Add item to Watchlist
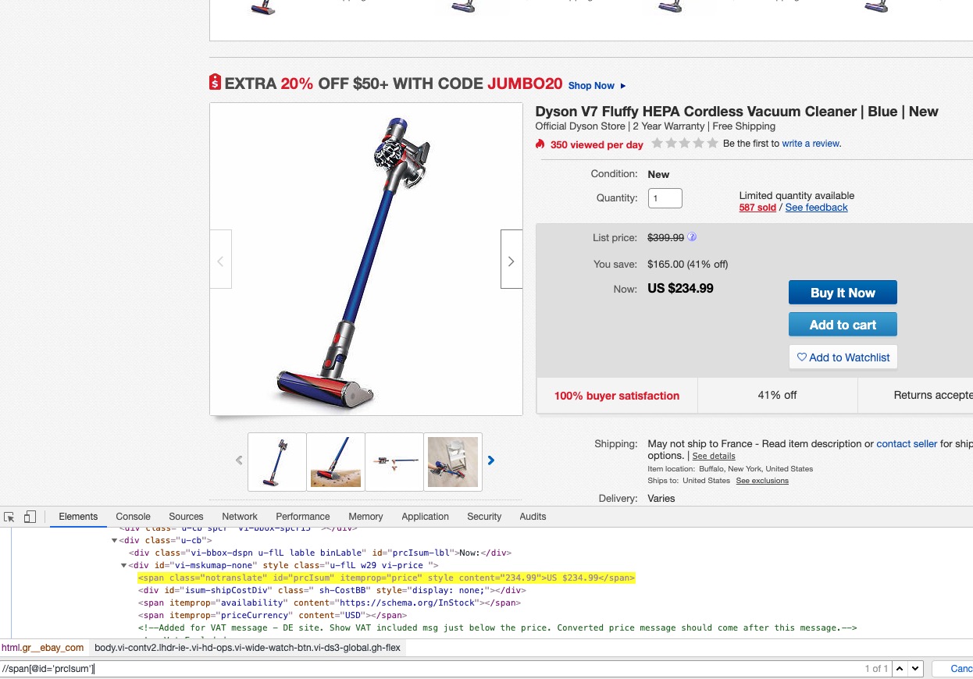Screen dimensions: 973x679 (843, 357)
